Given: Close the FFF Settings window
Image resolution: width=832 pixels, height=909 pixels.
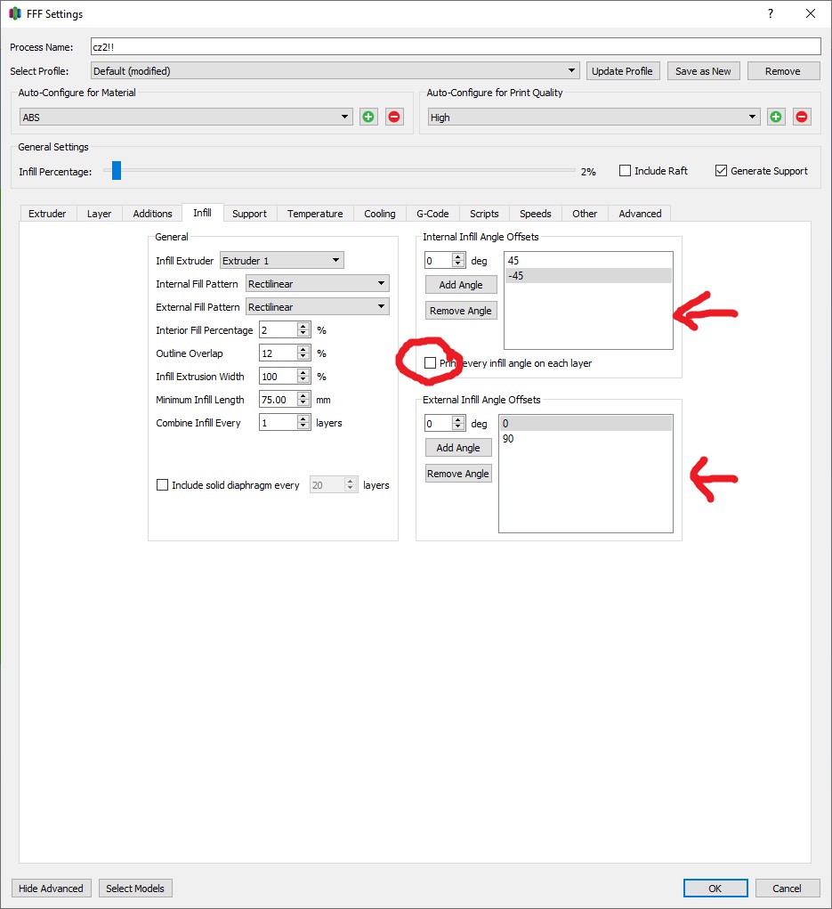Looking at the screenshot, I should [811, 14].
